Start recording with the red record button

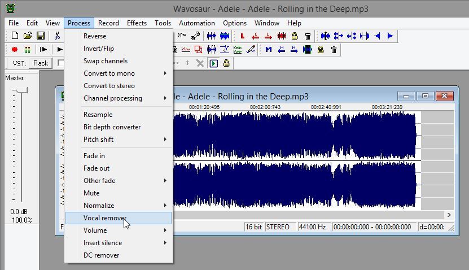point(15,49)
